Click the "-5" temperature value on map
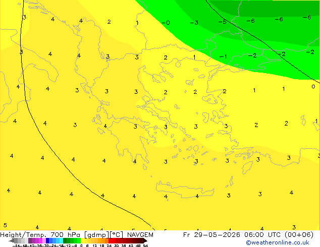Screen dimensions: 320x247 coord(223,22)
